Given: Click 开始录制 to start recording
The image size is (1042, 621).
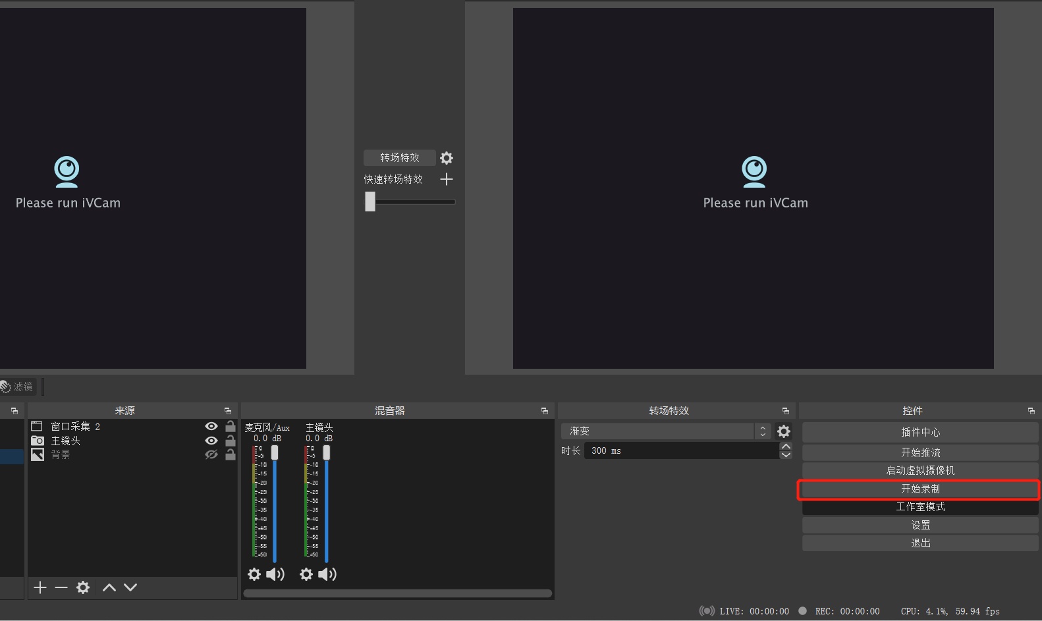Looking at the screenshot, I should 920,489.
